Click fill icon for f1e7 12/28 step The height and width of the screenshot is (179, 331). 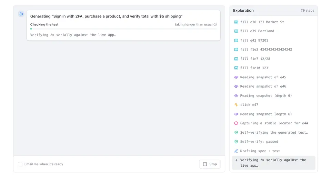coord(236,59)
